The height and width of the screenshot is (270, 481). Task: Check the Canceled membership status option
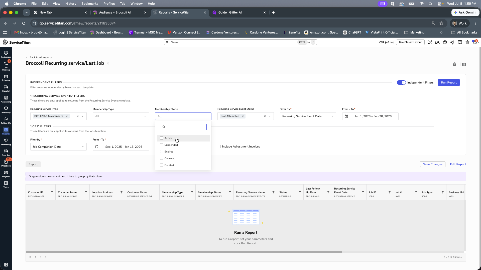click(162, 158)
